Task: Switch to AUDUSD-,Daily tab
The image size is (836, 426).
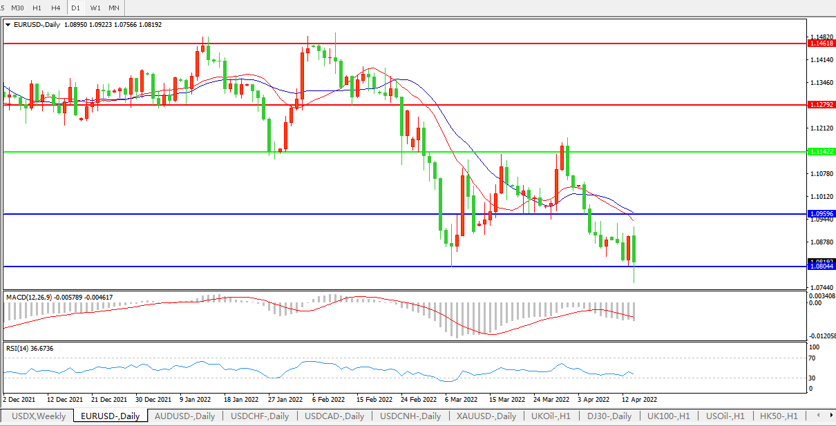Action: coord(184,416)
